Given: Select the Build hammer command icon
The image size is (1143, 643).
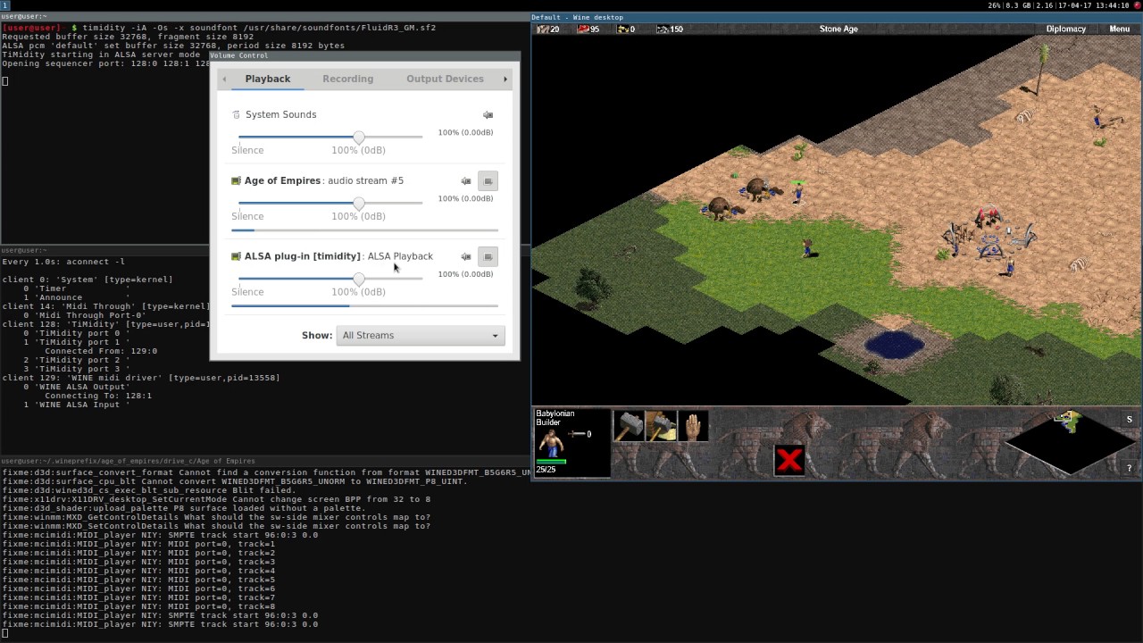Looking at the screenshot, I should pyautogui.click(x=629, y=426).
